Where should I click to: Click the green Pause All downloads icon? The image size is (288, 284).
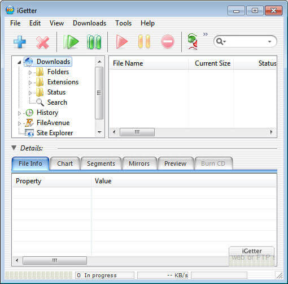coord(94,42)
